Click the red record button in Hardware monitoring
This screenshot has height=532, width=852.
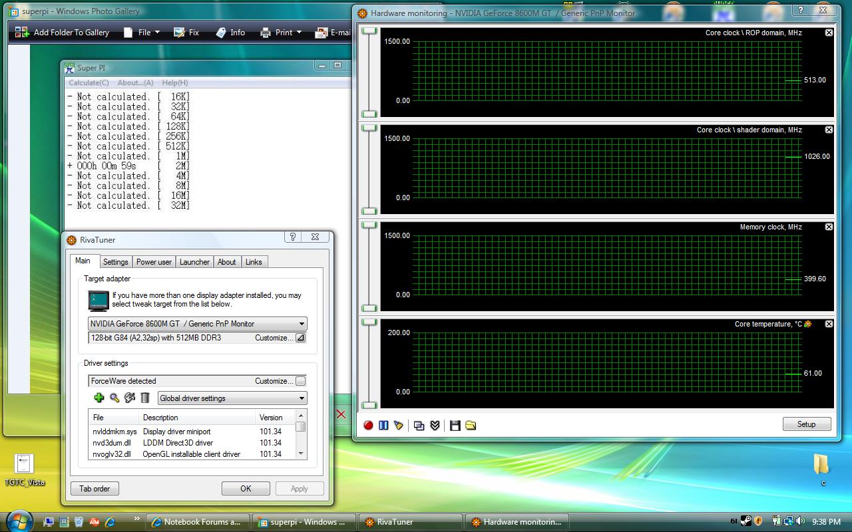point(368,426)
